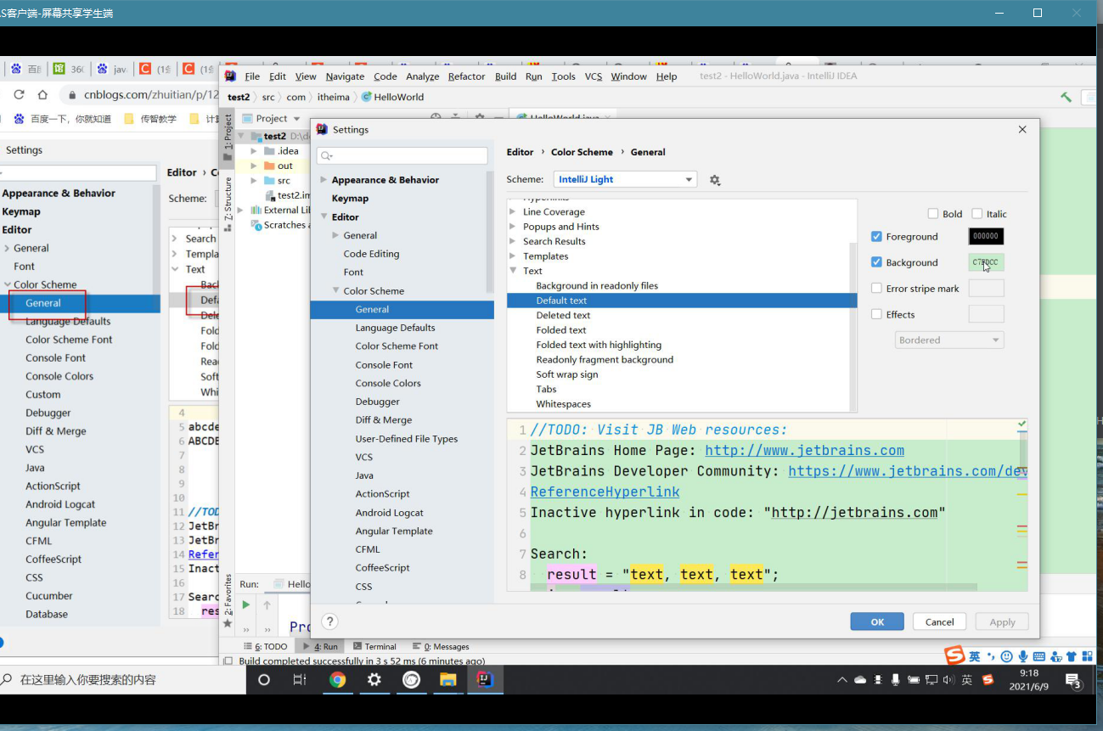Open the Bordered effects dropdown
The width and height of the screenshot is (1103, 731).
coord(950,340)
